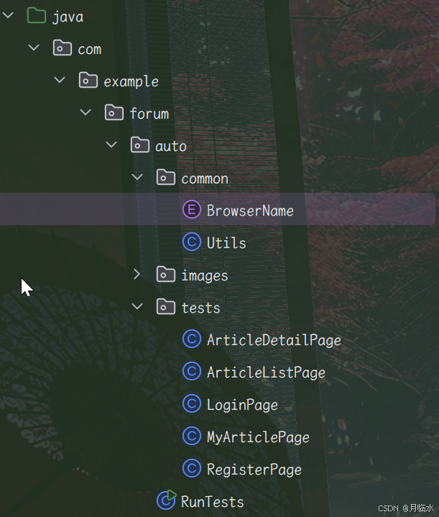Collapse the java folder chevron

pos(8,15)
